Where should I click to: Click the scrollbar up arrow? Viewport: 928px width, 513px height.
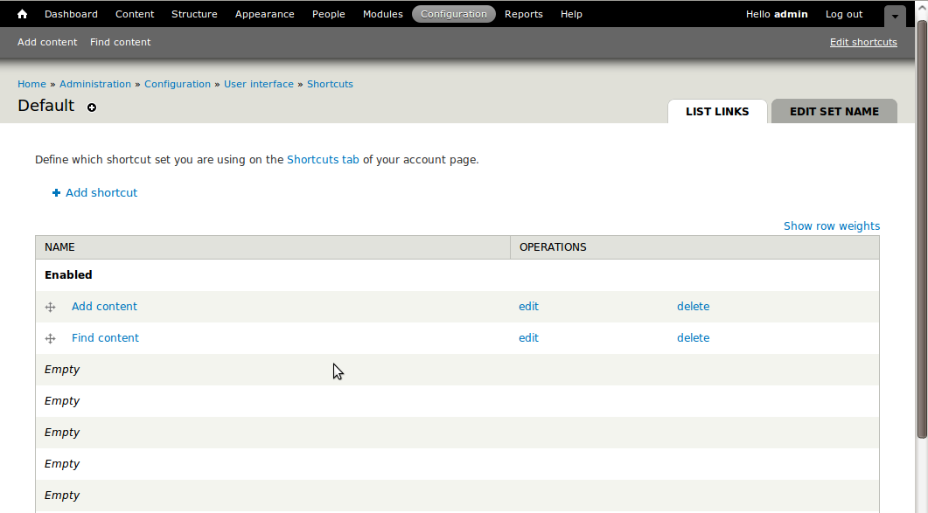(x=922, y=10)
